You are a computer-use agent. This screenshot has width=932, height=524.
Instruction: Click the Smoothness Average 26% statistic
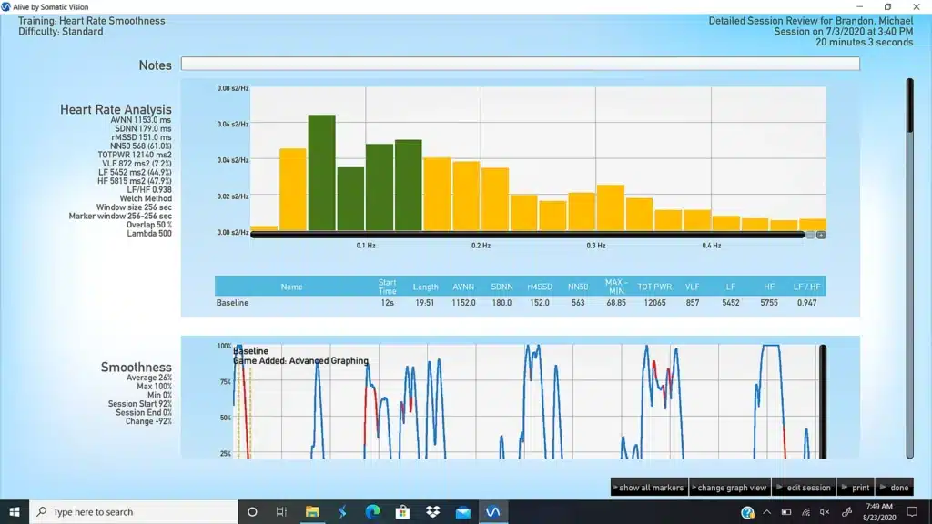[148, 378]
